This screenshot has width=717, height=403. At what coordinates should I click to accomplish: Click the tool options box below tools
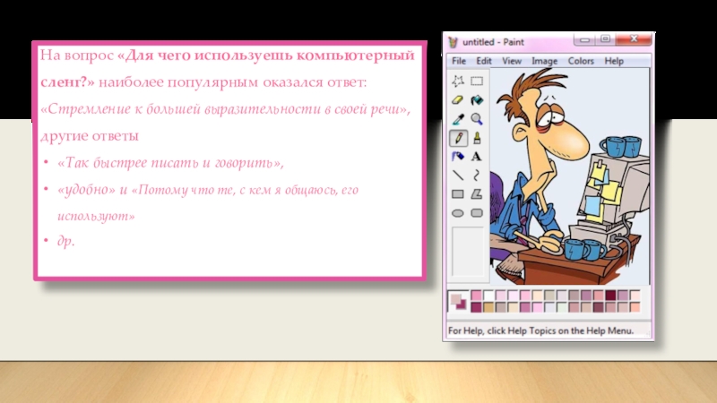click(468, 252)
